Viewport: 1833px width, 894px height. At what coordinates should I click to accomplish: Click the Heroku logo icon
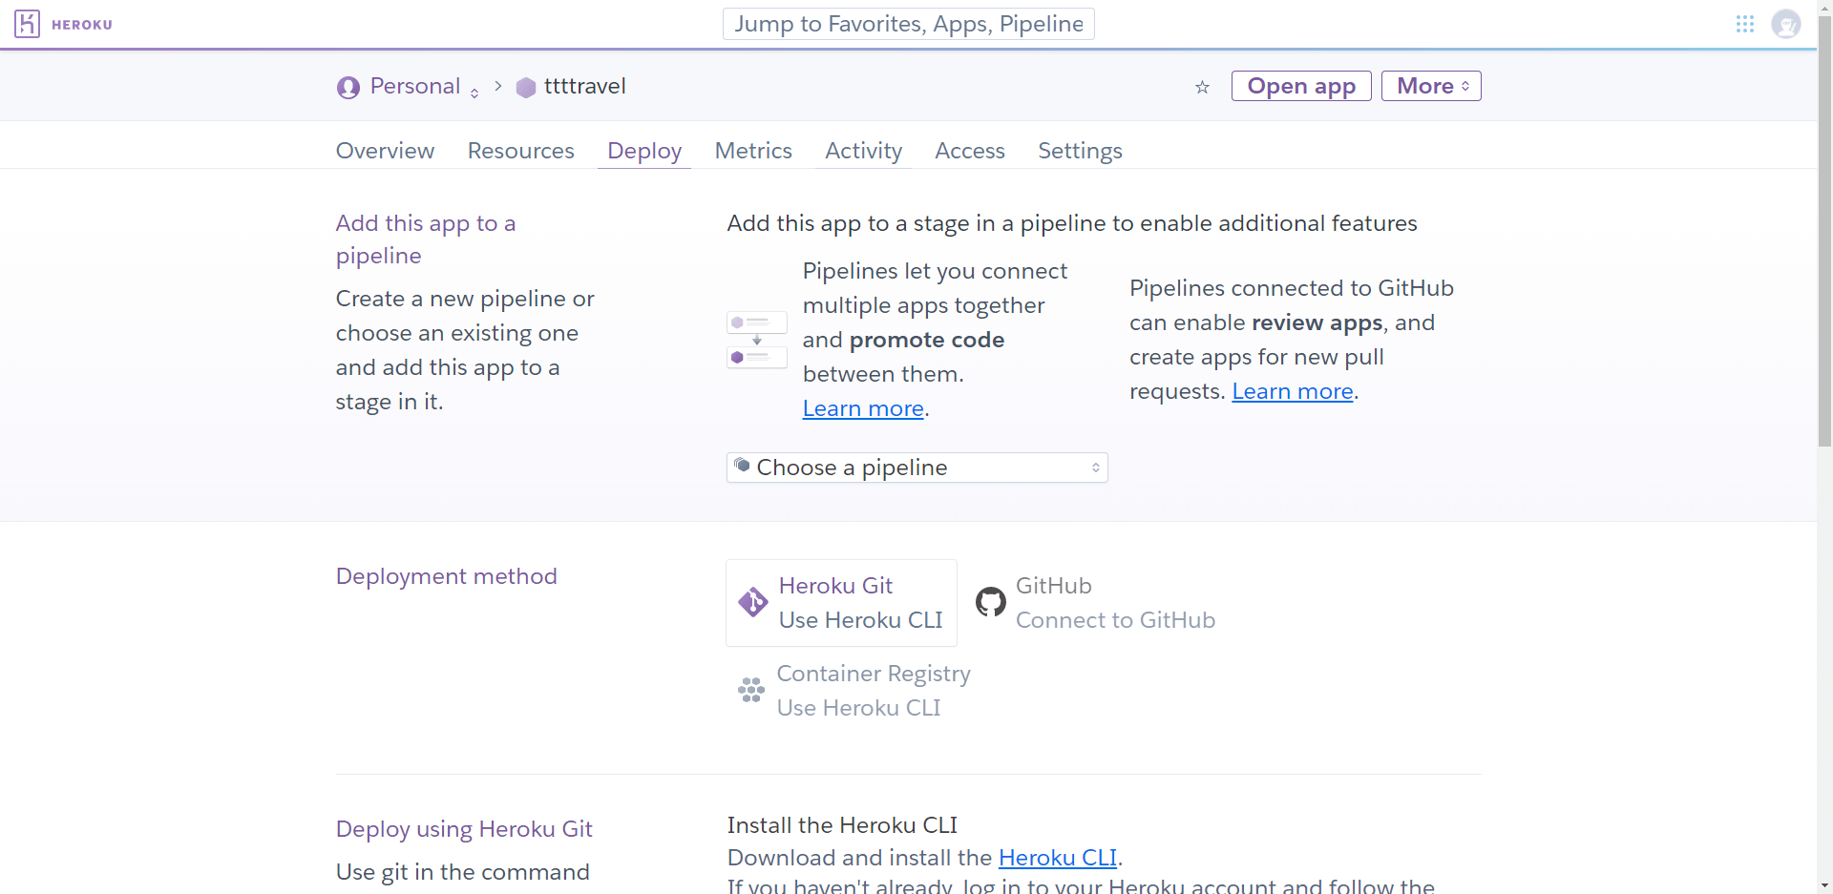click(x=27, y=24)
